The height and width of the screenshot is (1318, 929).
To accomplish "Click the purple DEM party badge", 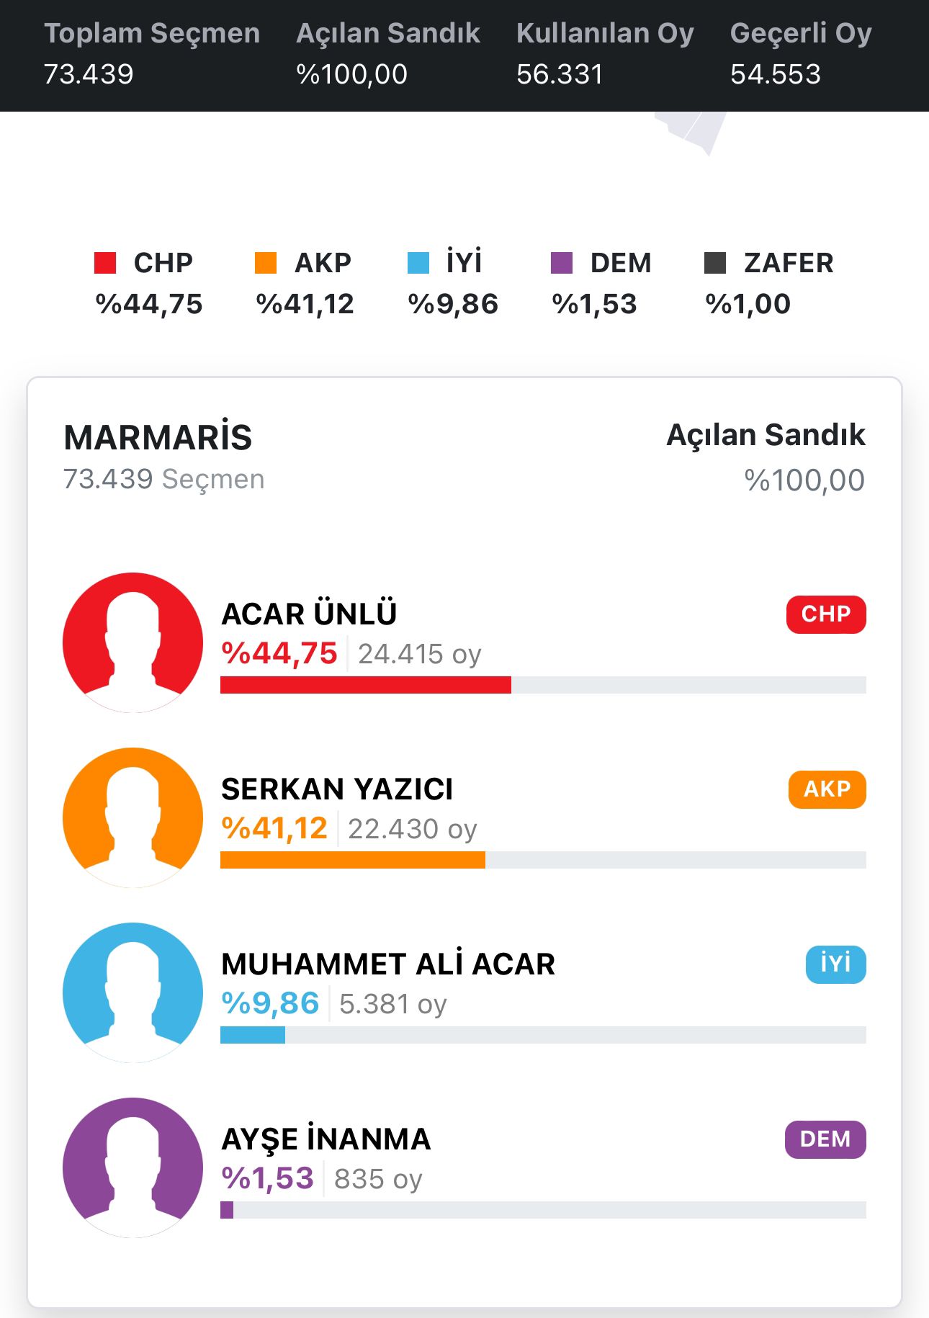I will point(825,1139).
